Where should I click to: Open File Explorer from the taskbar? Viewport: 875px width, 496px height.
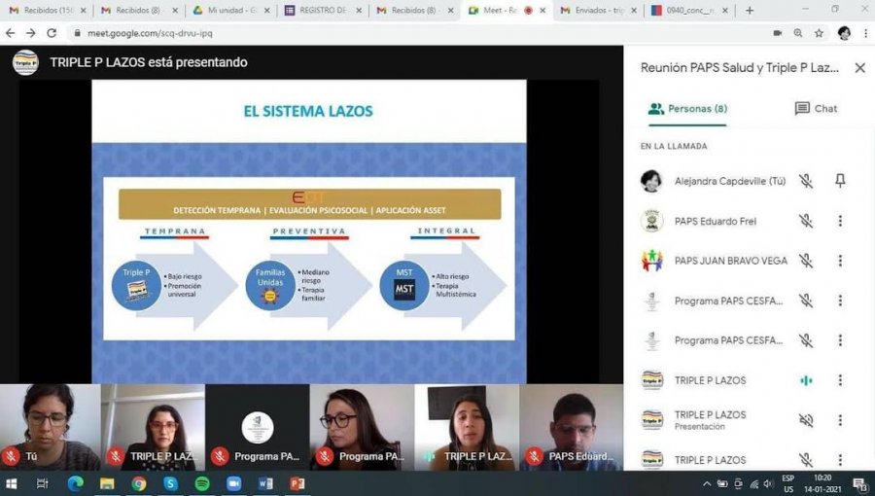[107, 483]
